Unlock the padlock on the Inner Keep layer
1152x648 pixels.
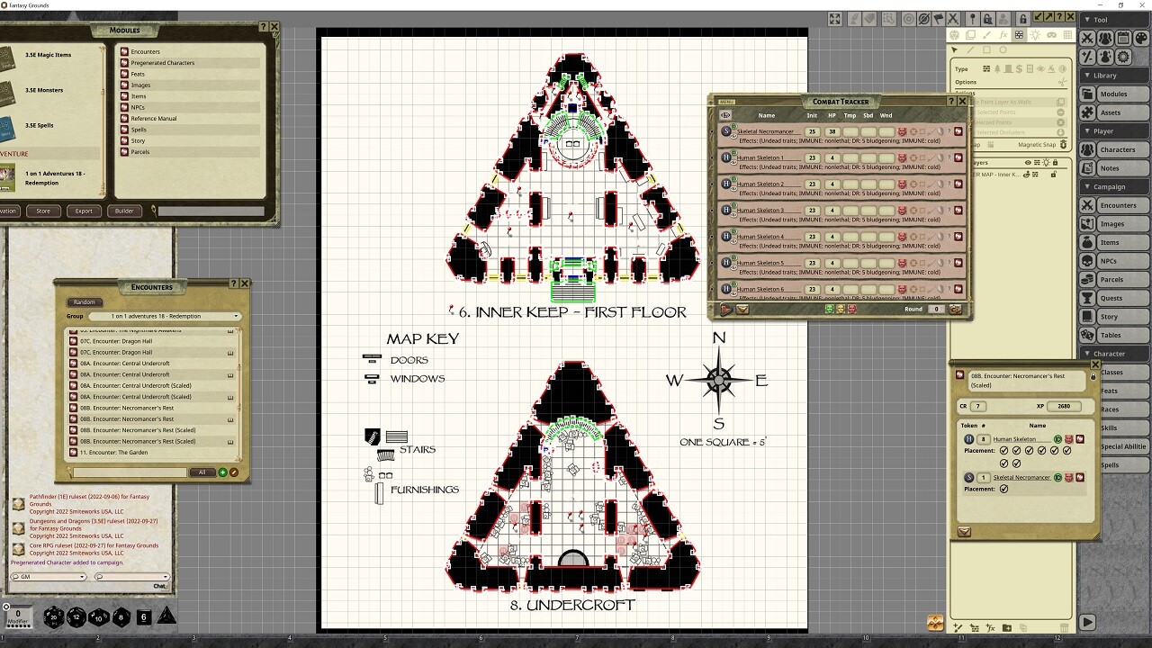(x=1054, y=175)
